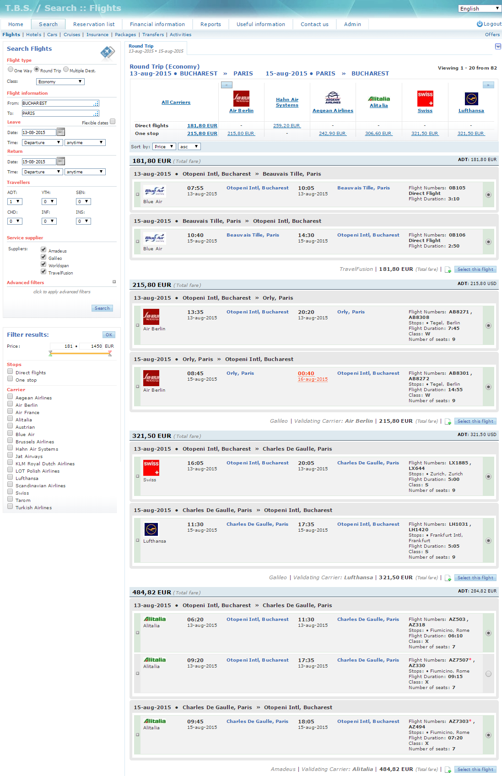The image size is (502, 776).
Task: Click the Lufthansa logo in carrier matrix
Action: (x=471, y=98)
